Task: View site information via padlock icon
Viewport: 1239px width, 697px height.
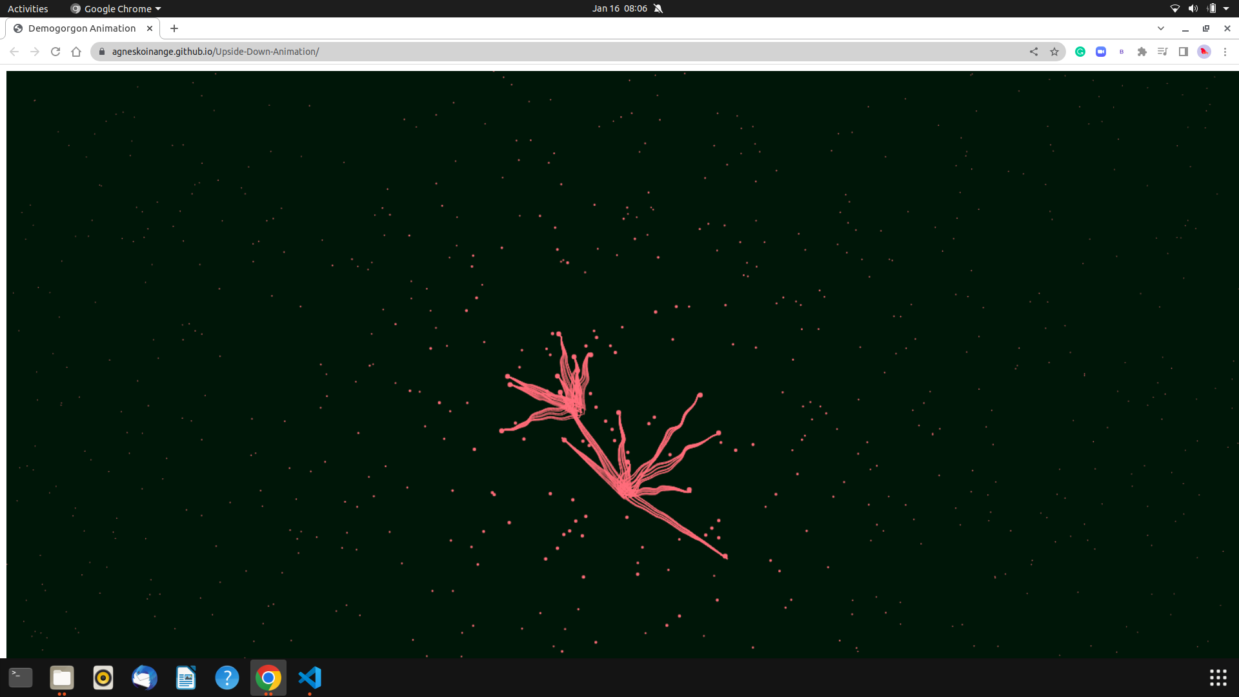Action: [101, 52]
